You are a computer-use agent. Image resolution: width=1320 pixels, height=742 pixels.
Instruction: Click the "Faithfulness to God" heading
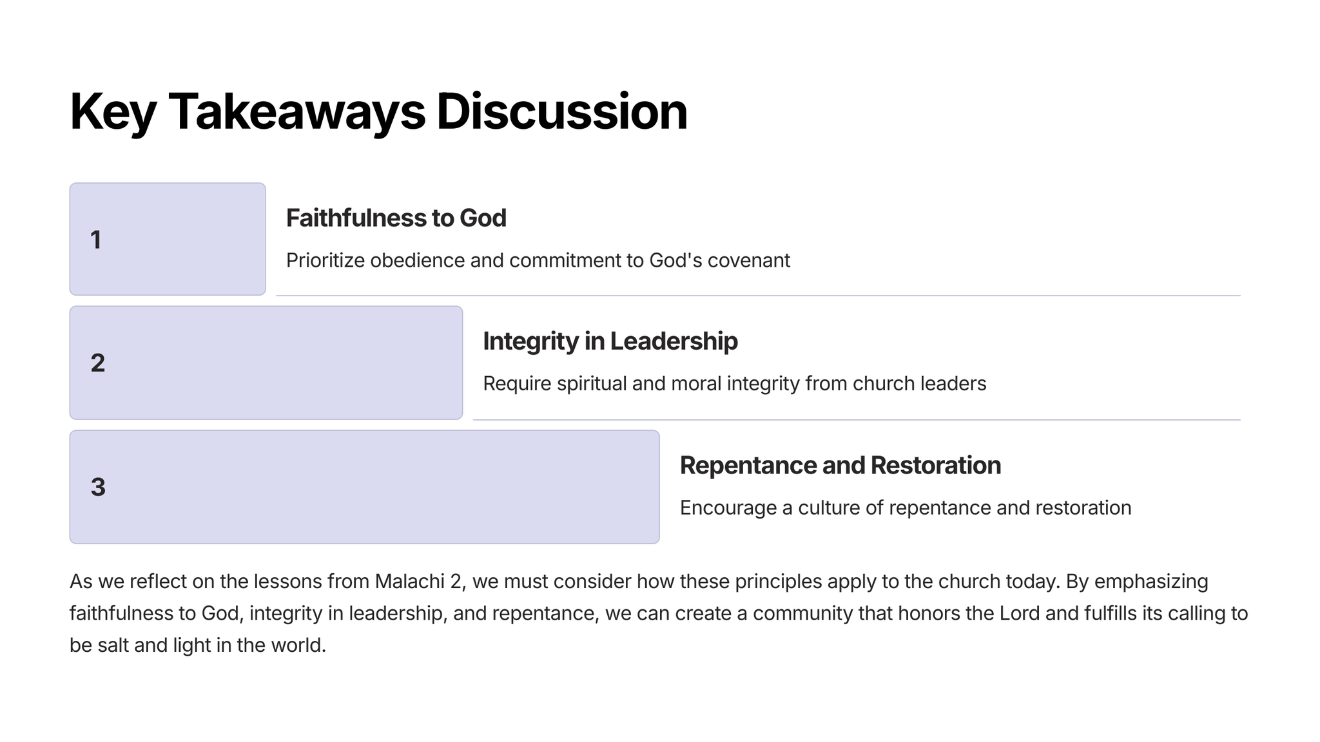click(396, 218)
